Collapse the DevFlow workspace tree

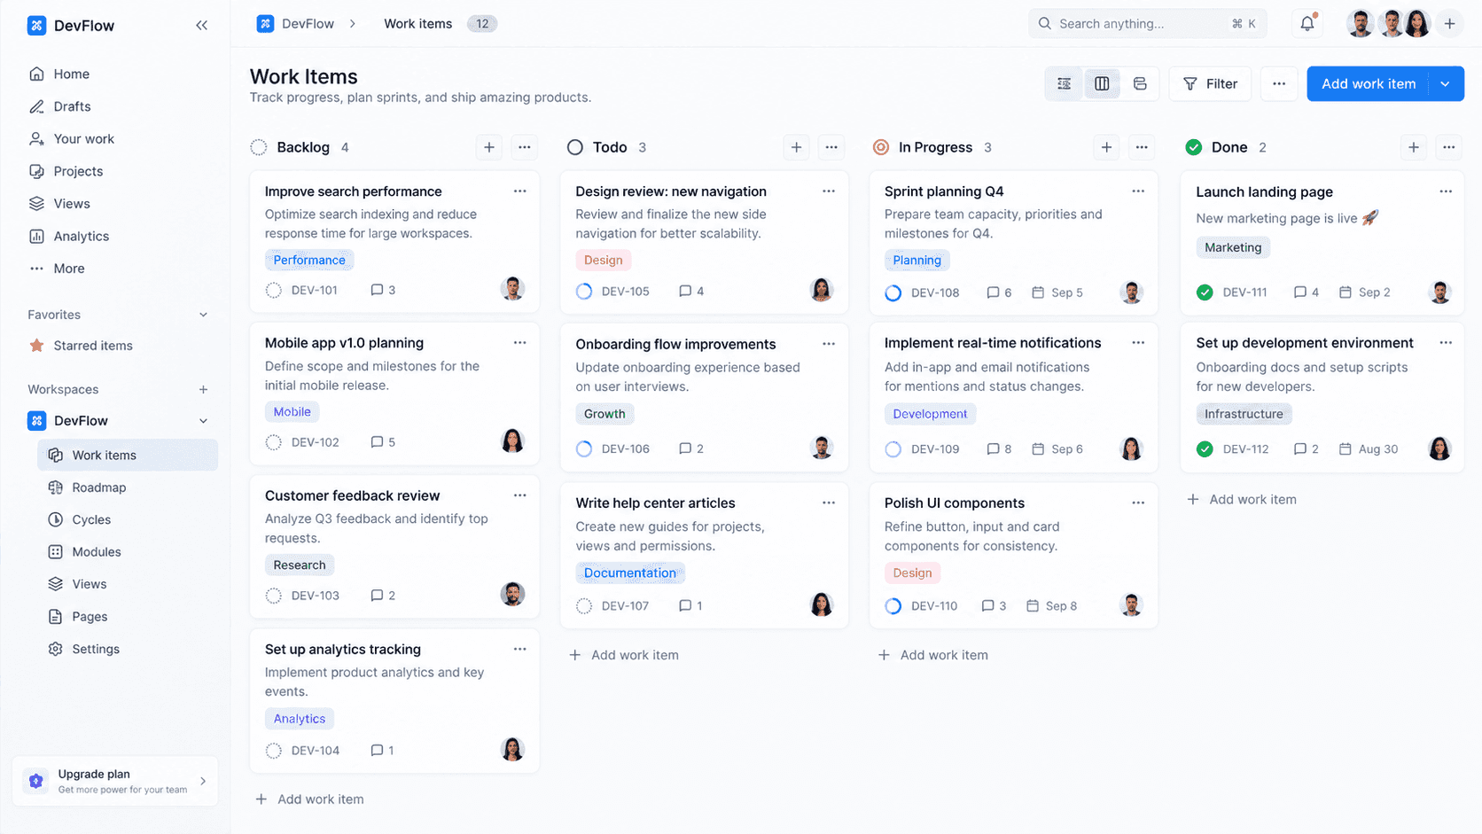203,421
